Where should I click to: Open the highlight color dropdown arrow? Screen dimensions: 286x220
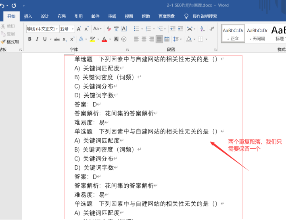tap(98, 39)
